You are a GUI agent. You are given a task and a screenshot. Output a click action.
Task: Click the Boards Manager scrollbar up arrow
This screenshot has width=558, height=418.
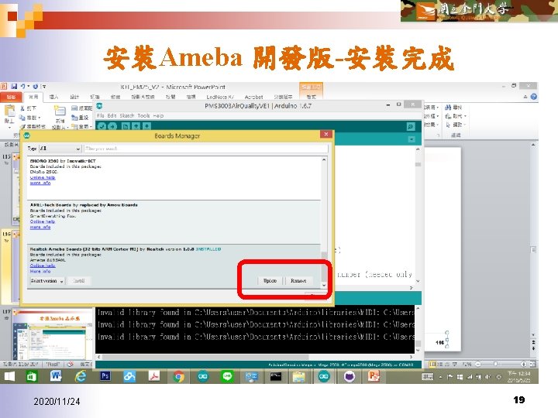click(324, 160)
